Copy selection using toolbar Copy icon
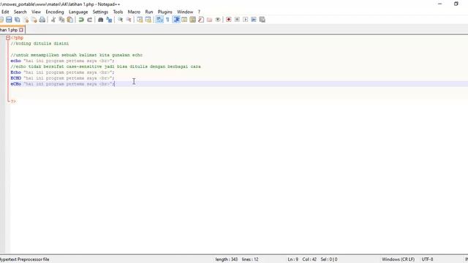Screen dimensions: 468x263 tap(61, 20)
